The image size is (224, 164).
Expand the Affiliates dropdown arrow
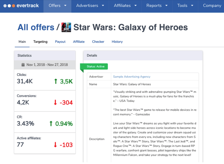point(135,6)
